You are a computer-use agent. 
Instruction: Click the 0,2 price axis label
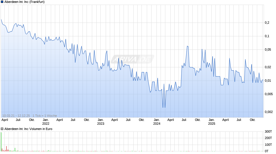point(267,23)
